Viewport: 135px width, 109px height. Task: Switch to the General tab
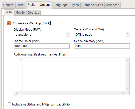tap(9, 5)
